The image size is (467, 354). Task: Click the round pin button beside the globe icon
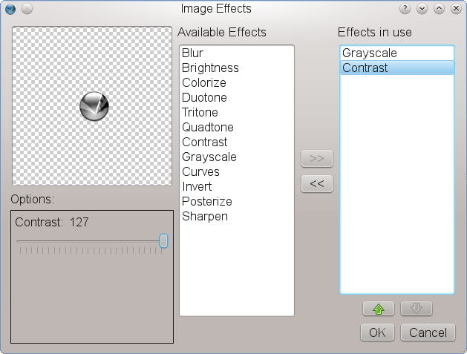click(26, 9)
